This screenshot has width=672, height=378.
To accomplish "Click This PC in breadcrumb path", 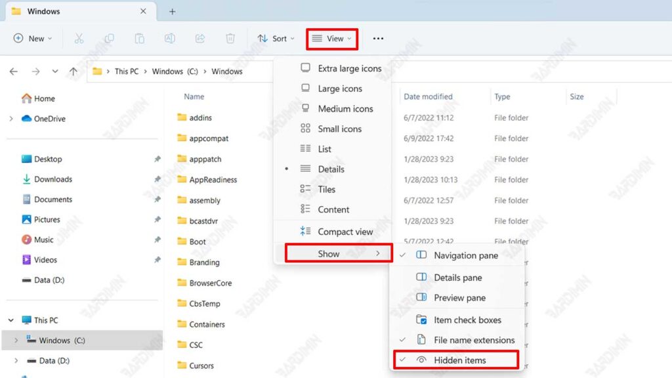I will point(127,72).
